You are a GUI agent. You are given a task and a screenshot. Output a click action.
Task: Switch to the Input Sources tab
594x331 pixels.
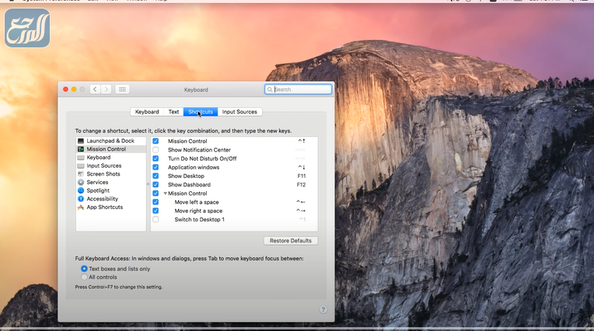click(x=239, y=112)
